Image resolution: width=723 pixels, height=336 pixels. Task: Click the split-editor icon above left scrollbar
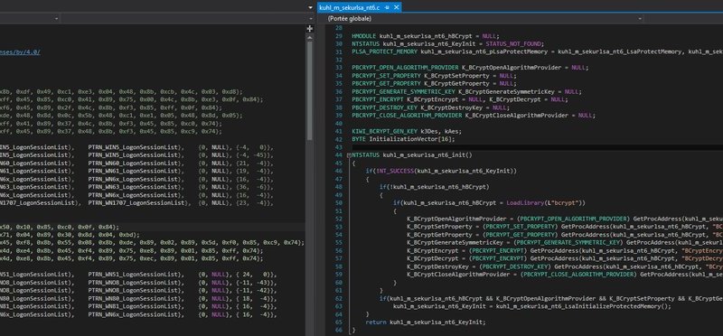click(x=310, y=29)
